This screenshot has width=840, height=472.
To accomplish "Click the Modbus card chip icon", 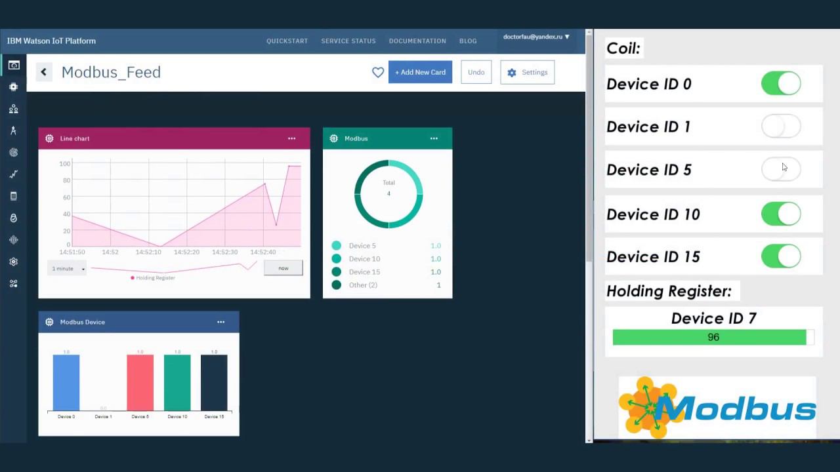I will [333, 138].
